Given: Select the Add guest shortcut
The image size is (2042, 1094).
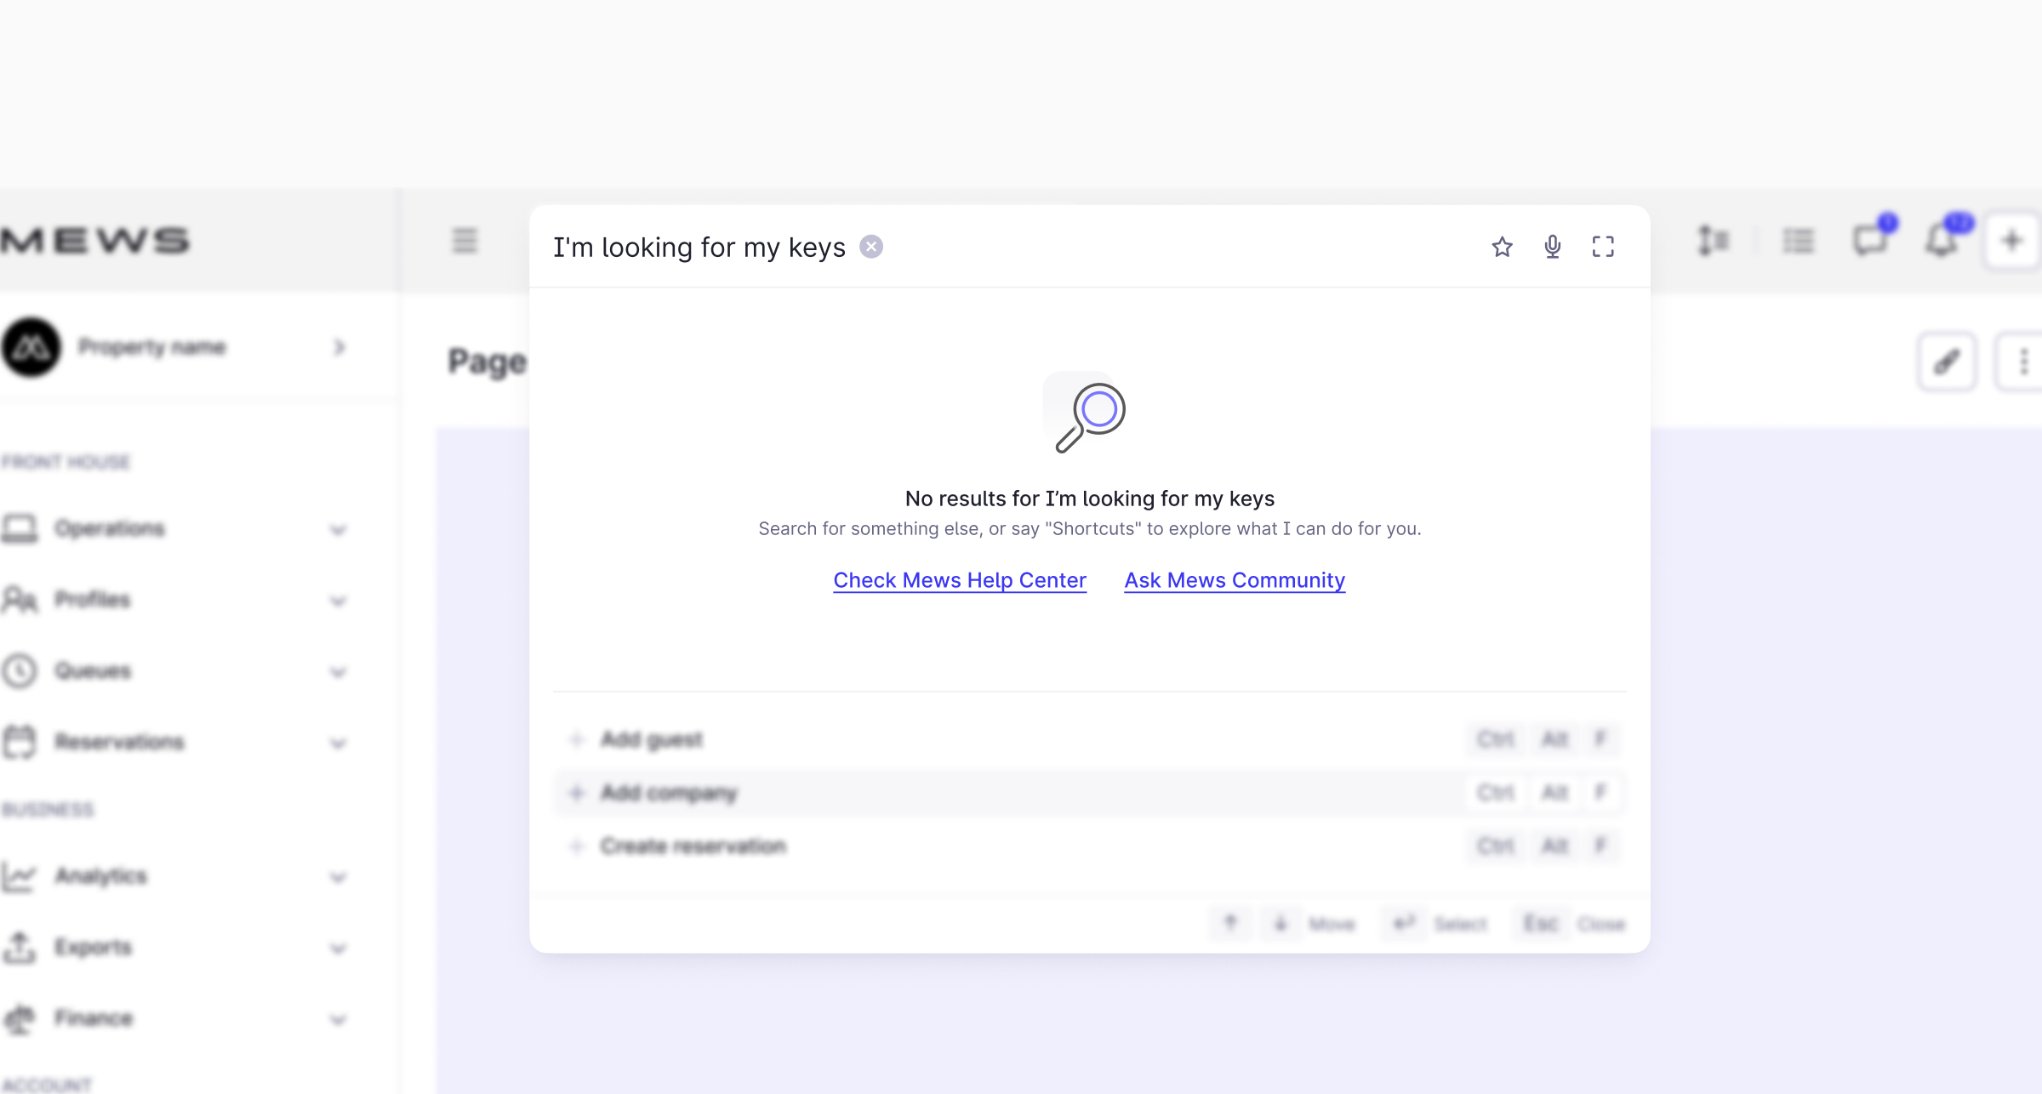Looking at the screenshot, I should pos(652,739).
